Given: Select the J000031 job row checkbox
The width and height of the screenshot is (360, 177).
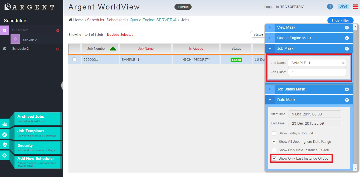Looking at the screenshot, I should [x=74, y=59].
